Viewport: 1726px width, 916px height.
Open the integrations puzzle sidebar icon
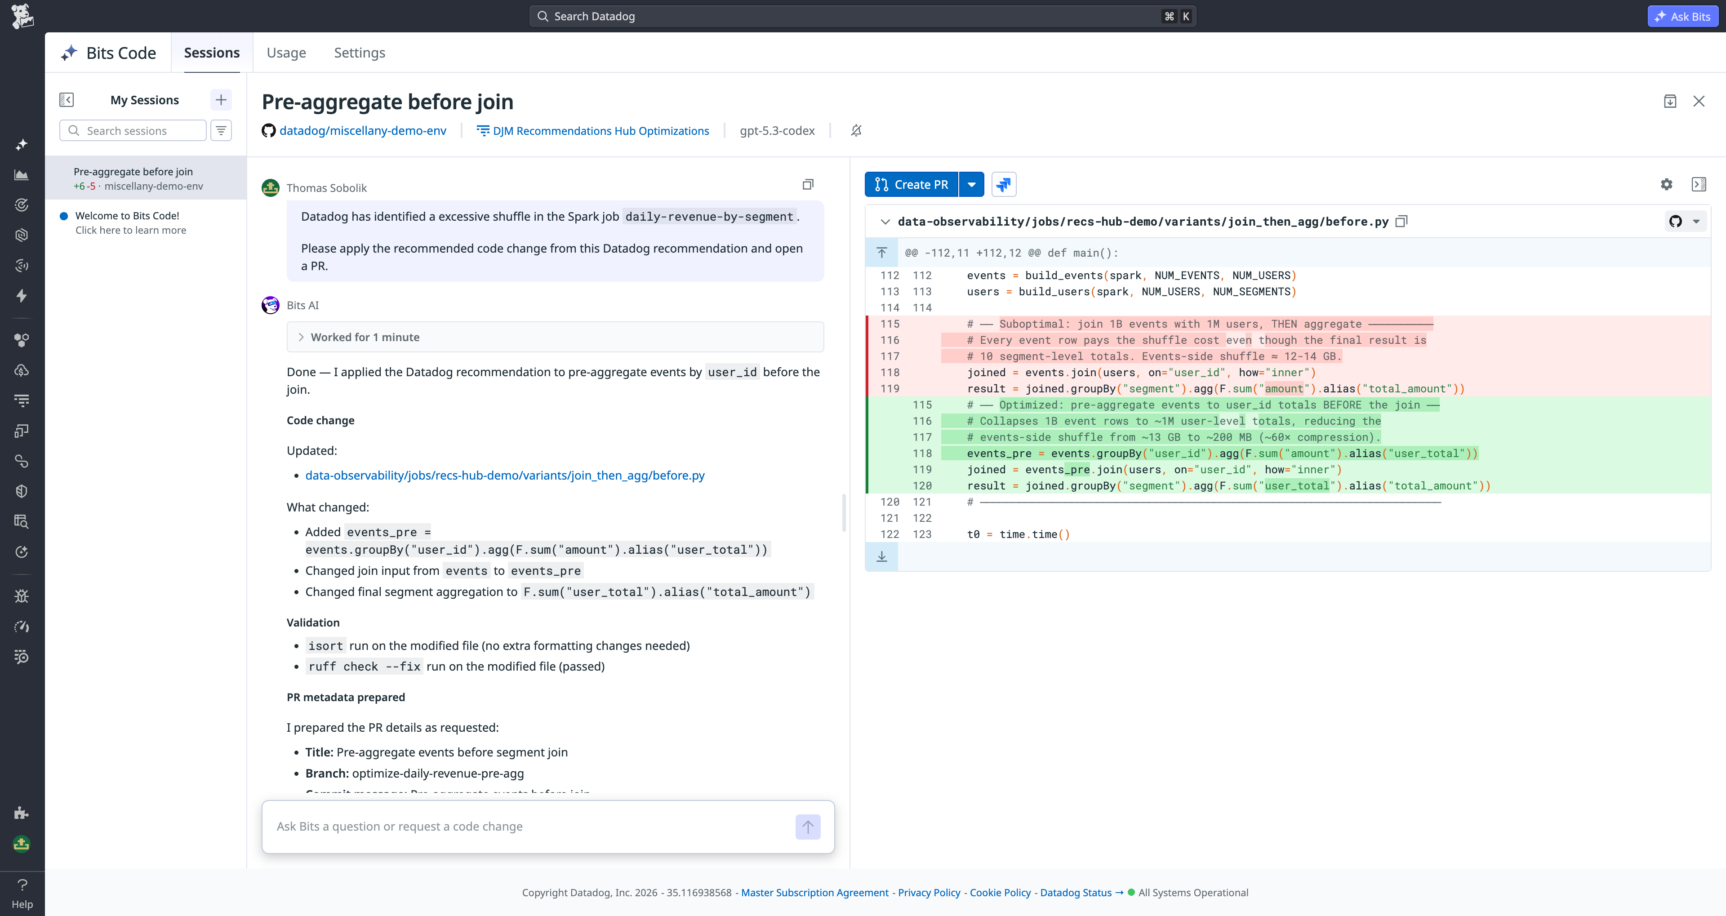[x=22, y=814]
